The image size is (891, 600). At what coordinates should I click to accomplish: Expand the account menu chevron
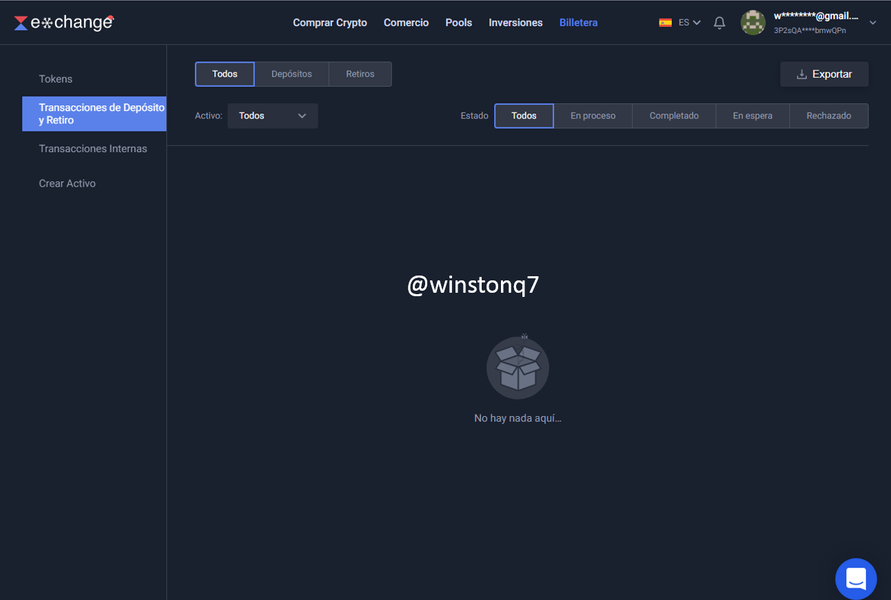coord(873,23)
